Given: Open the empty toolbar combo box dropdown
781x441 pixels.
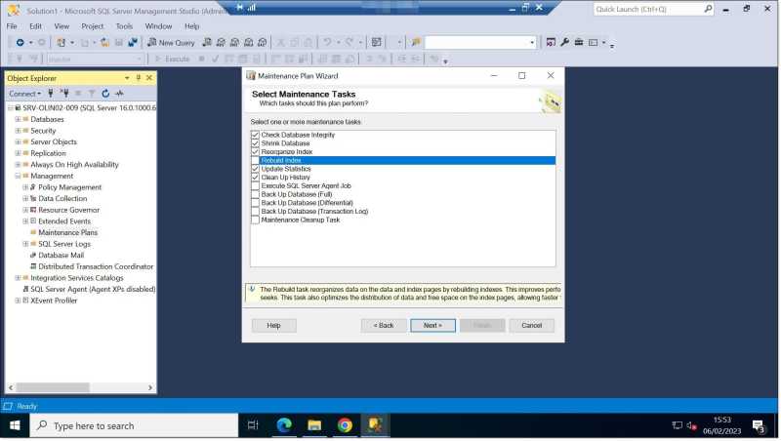Looking at the screenshot, I should pos(531,43).
